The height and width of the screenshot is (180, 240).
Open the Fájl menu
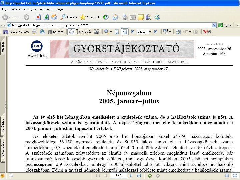coord(4,9)
